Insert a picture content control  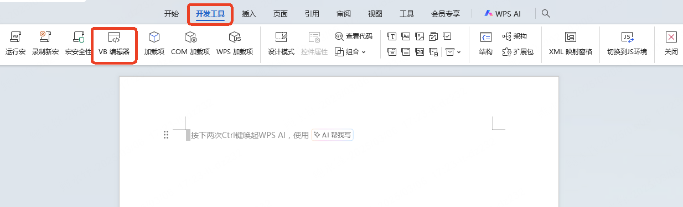pyautogui.click(x=420, y=36)
